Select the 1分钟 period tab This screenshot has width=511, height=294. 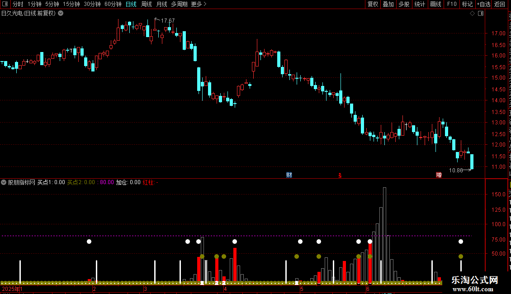(34, 4)
